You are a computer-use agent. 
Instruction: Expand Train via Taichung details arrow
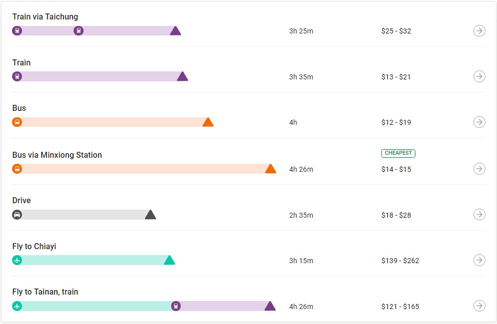(x=479, y=31)
